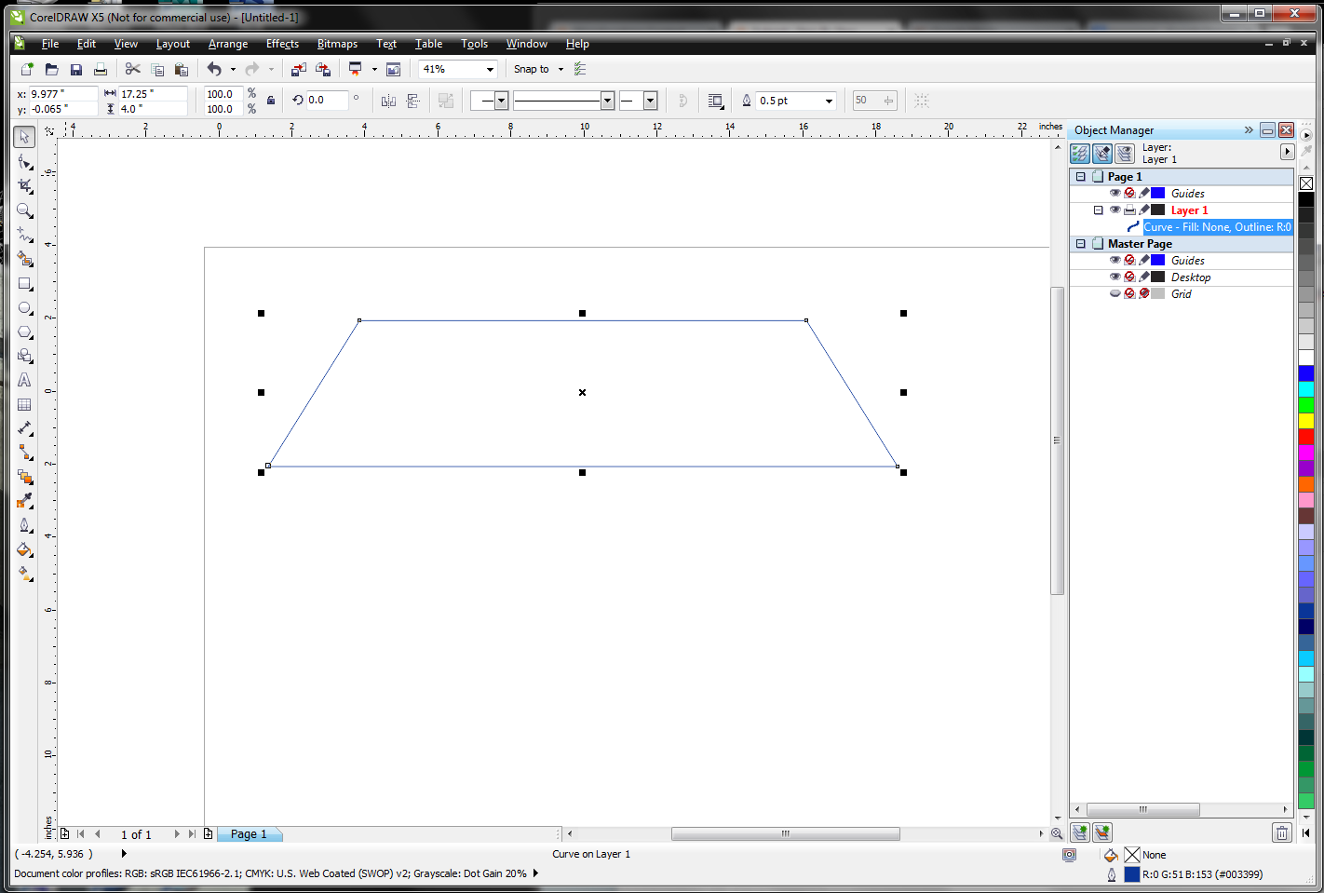
Task: Save the document
Action: tap(76, 69)
